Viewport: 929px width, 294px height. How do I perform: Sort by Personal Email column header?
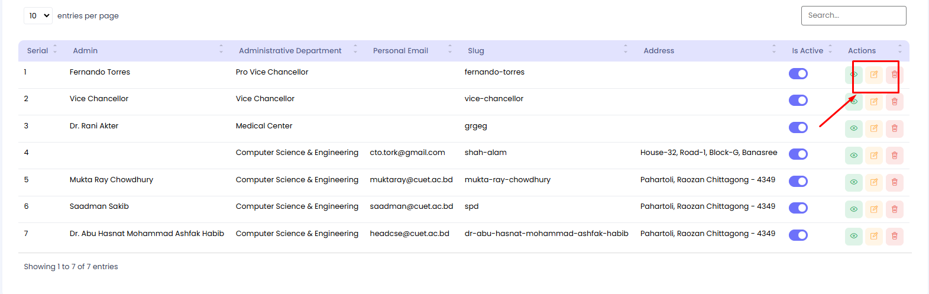click(x=400, y=51)
